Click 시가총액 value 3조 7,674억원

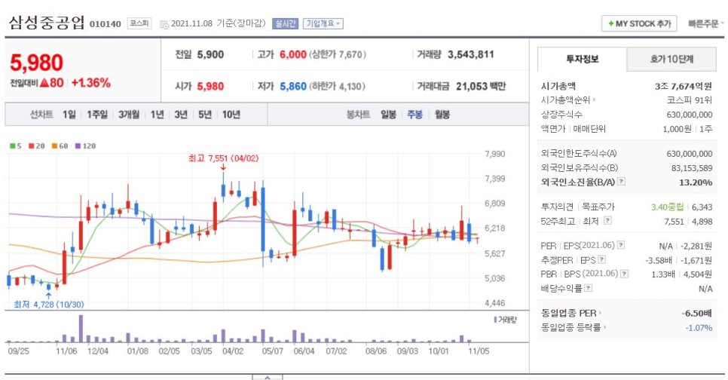click(x=683, y=86)
